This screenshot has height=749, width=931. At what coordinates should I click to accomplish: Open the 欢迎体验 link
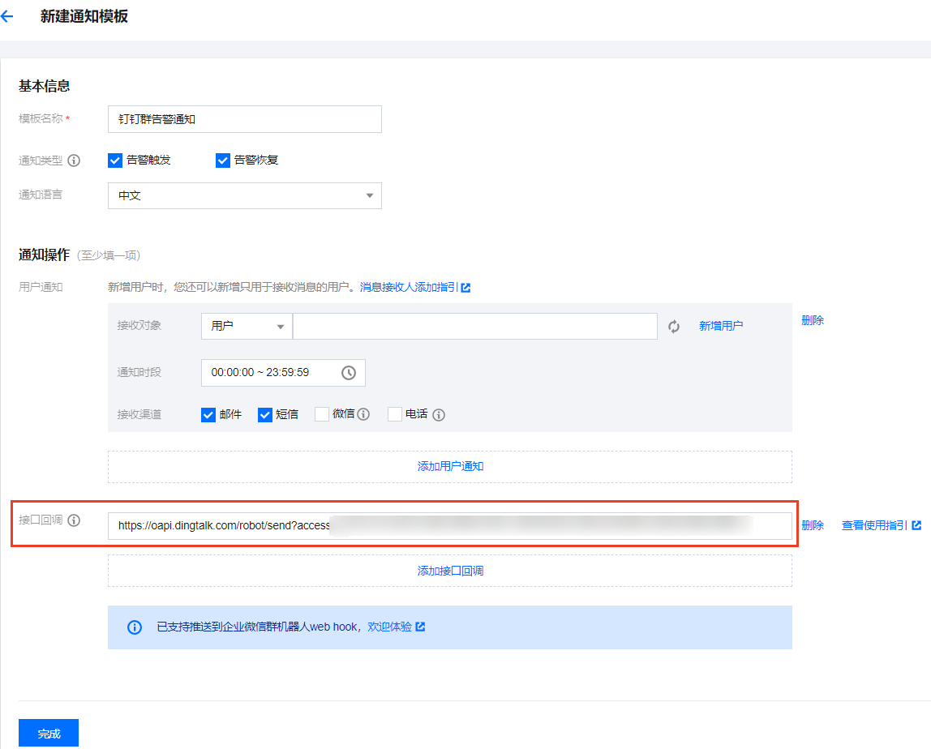coord(389,627)
